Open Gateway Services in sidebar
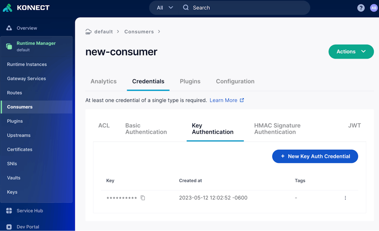This screenshot has height=231, width=379. (26, 79)
